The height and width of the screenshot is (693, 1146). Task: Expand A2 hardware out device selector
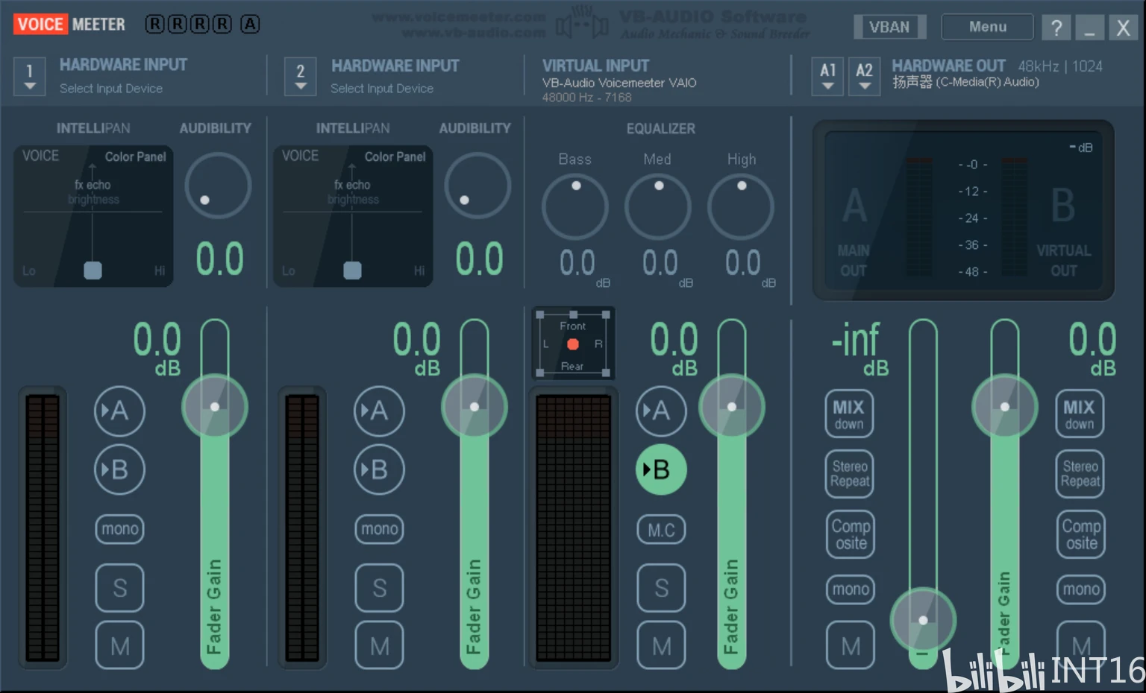tap(864, 76)
